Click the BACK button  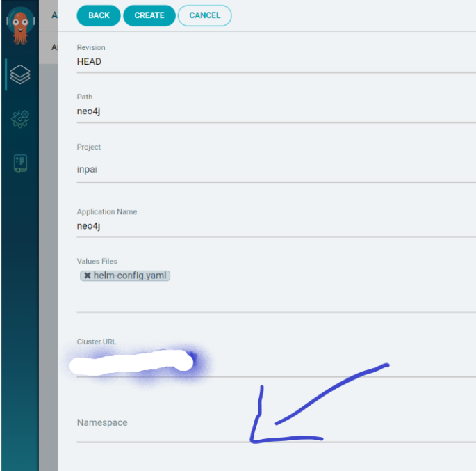pos(99,15)
